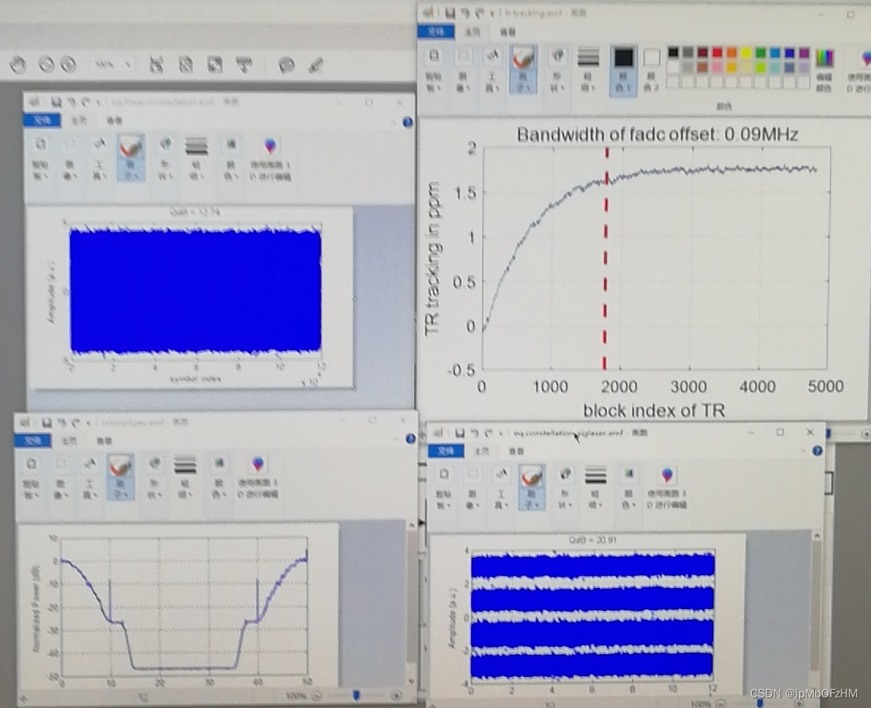Open the zoom percentage dropdown in the background viewer toolbar

click(x=112, y=65)
